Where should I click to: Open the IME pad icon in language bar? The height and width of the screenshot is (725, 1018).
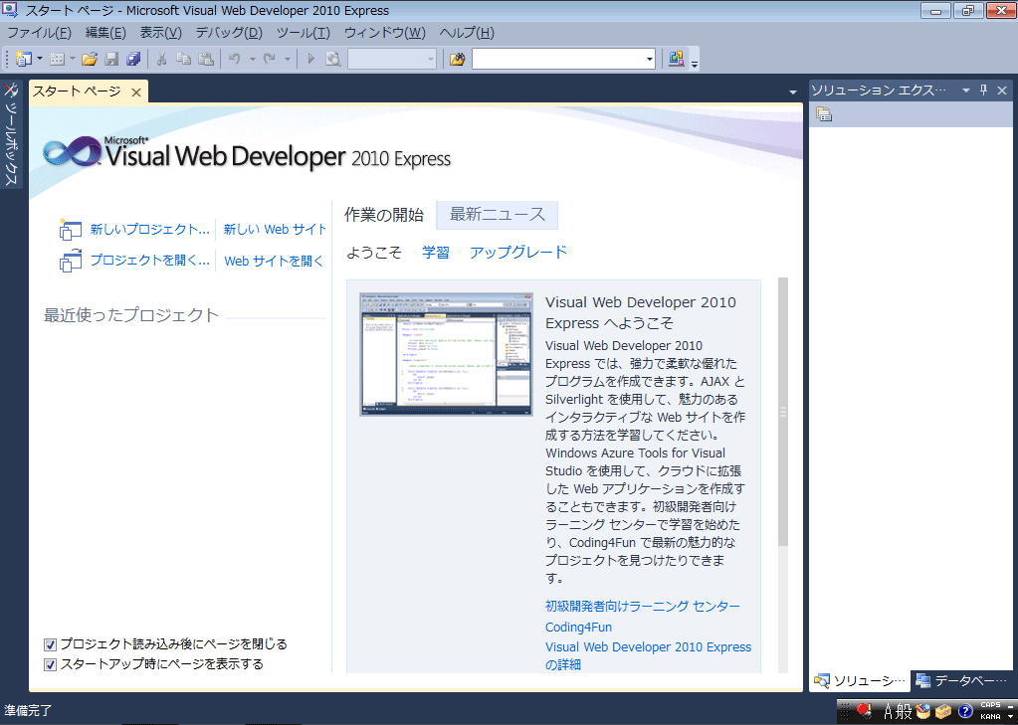click(x=922, y=711)
